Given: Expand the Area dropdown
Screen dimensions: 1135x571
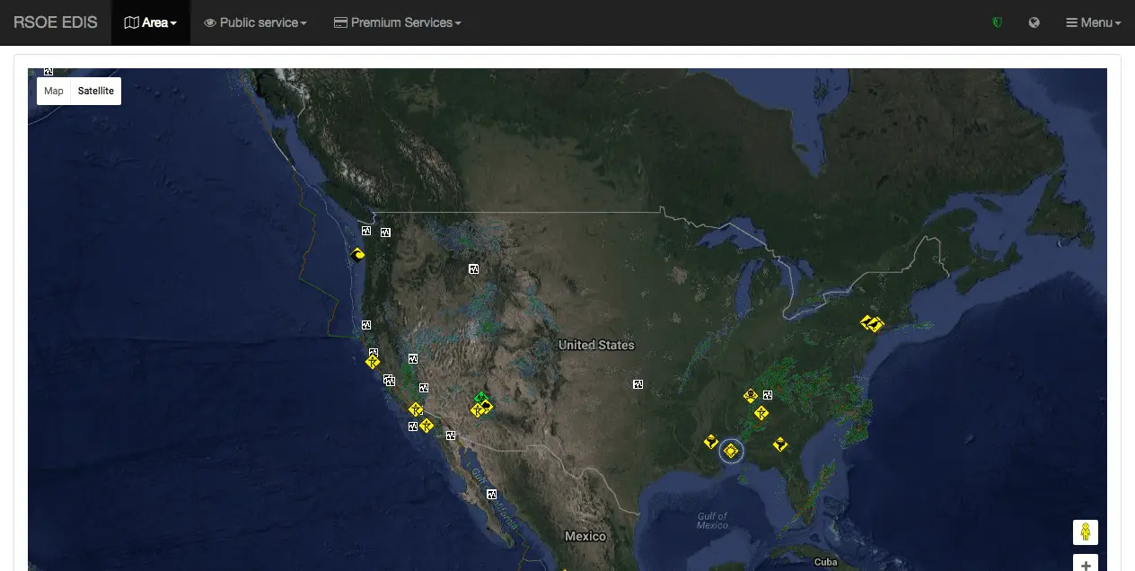Looking at the screenshot, I should click(151, 22).
